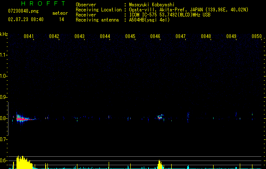The width and height of the screenshot is (266, 169).
Task: Click the 0847 time axis marker
Action: click(x=181, y=36)
